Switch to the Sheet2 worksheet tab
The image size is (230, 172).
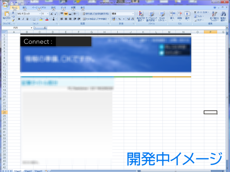[28, 171]
